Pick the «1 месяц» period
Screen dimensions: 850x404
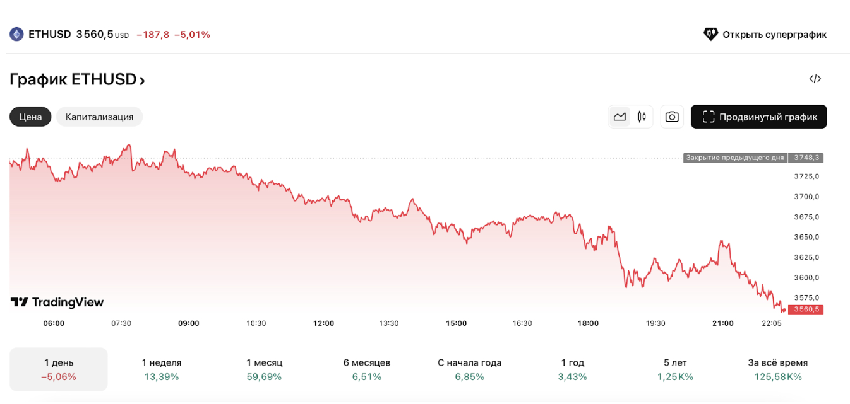point(264,369)
